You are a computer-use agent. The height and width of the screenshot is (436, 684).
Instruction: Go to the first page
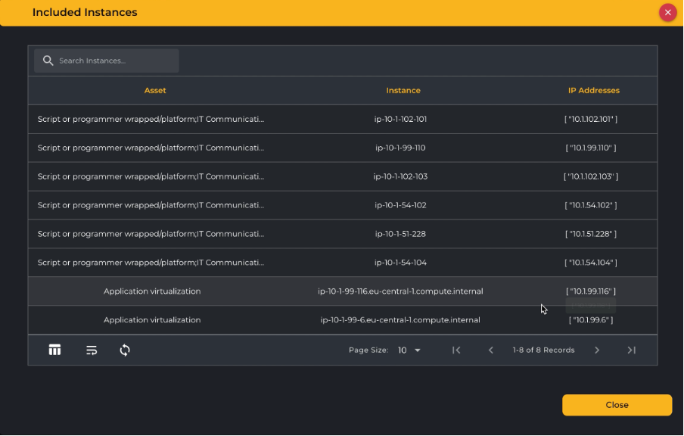pos(456,350)
